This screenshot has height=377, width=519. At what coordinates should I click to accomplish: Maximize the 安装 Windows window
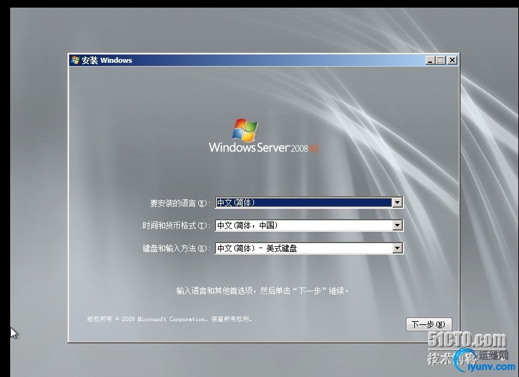(x=441, y=60)
